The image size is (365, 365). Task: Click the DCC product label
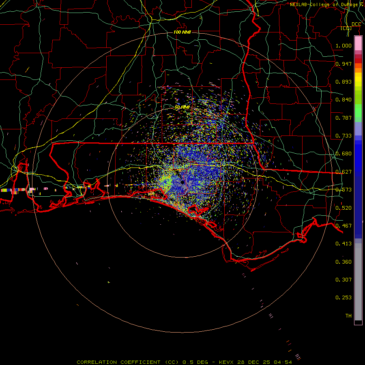point(356,24)
